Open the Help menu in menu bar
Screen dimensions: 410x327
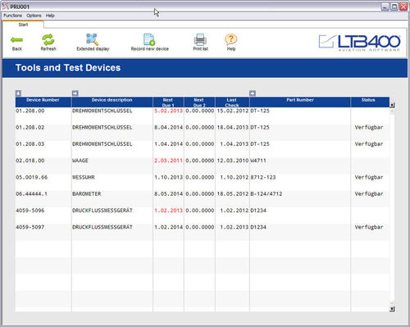(x=50, y=16)
